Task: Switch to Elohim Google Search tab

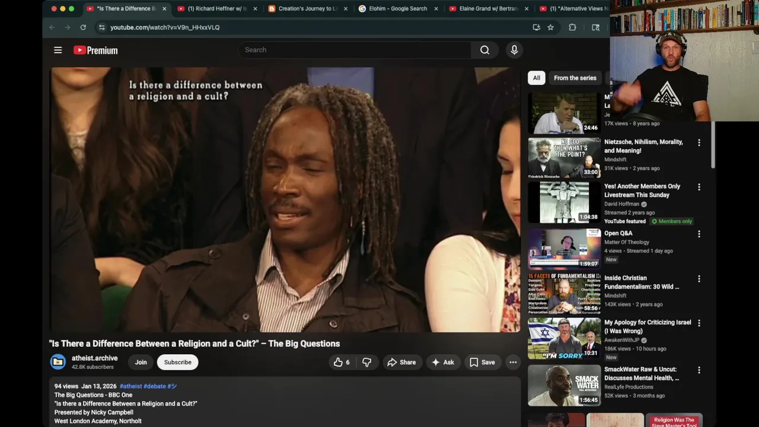Action: 397,9
